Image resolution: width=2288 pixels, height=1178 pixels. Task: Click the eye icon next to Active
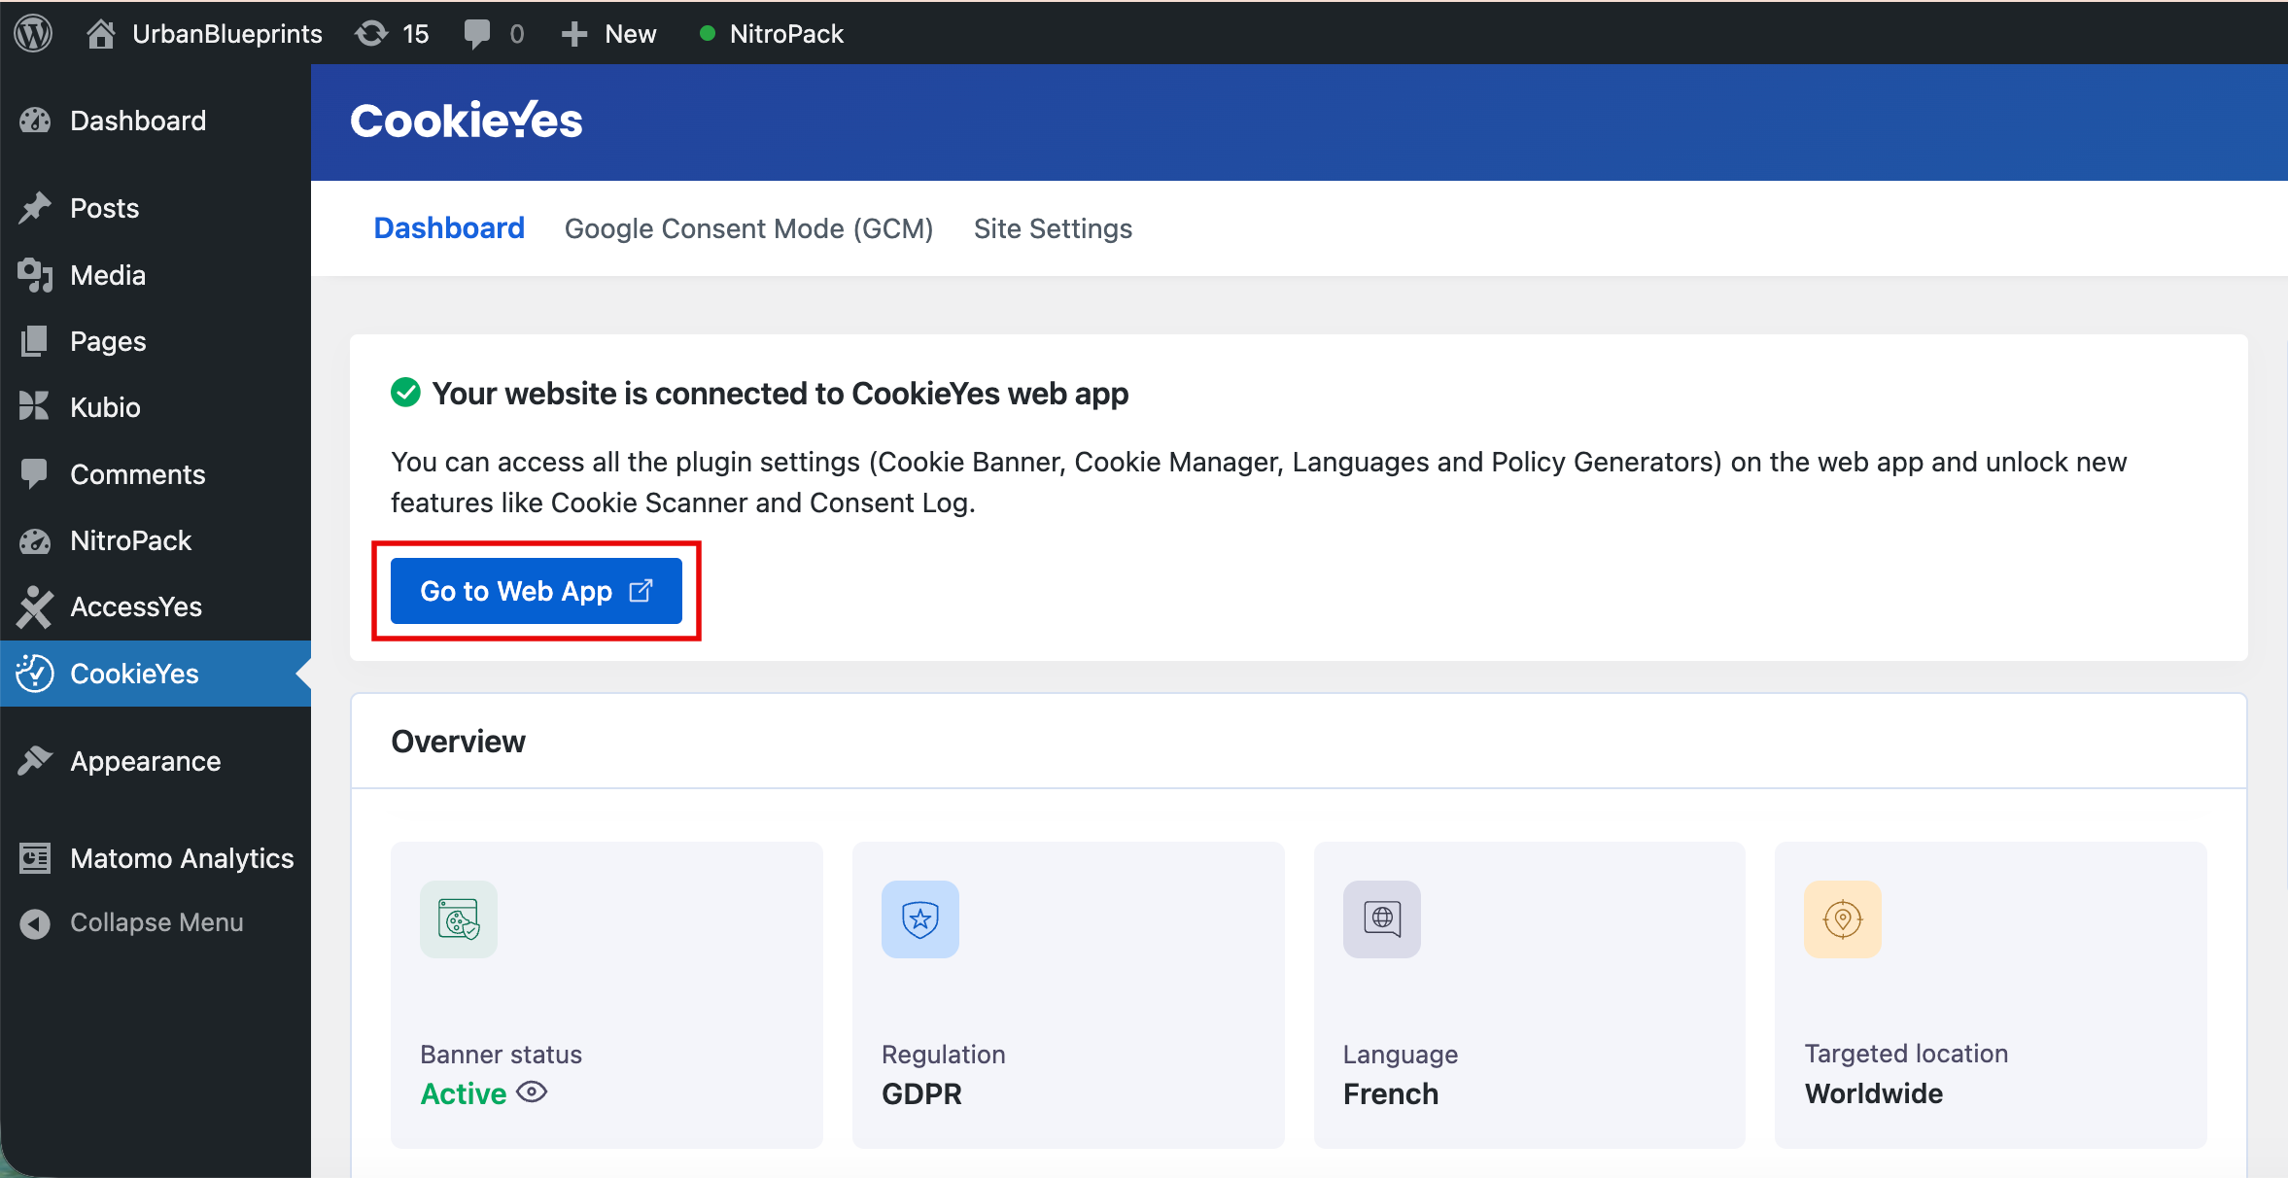point(532,1092)
